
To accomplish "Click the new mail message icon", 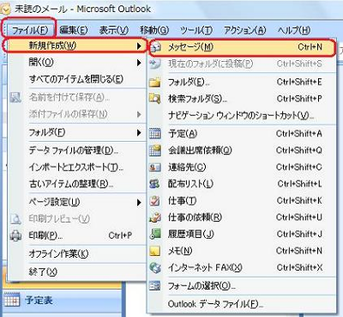I will coord(156,47).
